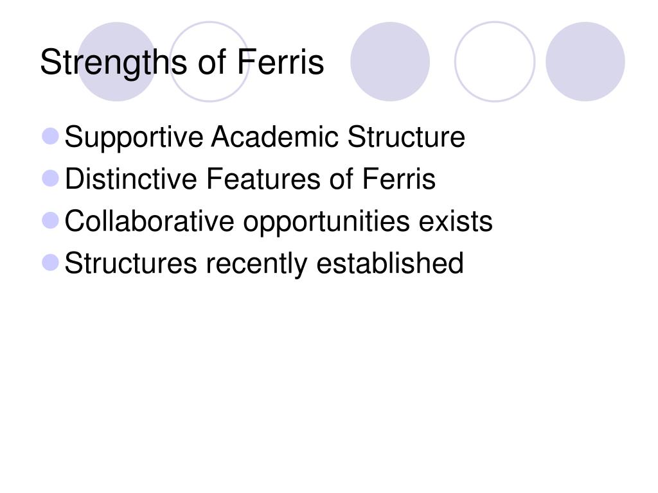Click the filled lavender circle right of the title
Viewport: 658px width, 493px height.
[x=390, y=62]
